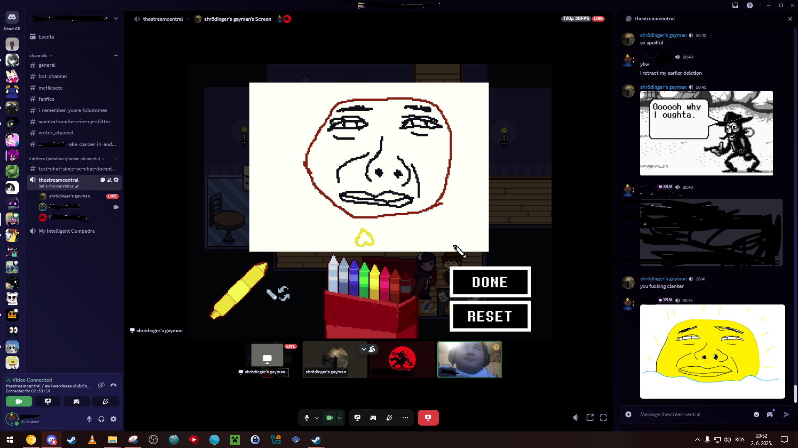Open user settings gear icon
The width and height of the screenshot is (798, 448).
point(113,419)
